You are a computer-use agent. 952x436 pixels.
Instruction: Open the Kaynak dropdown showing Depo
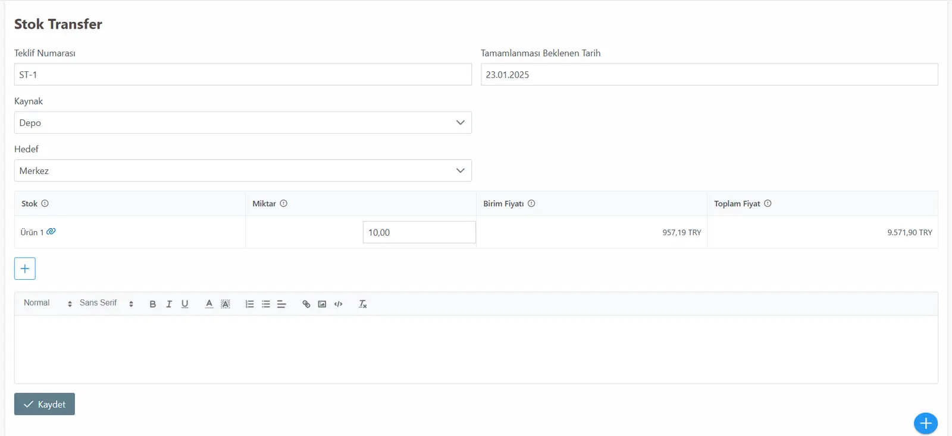(x=243, y=122)
